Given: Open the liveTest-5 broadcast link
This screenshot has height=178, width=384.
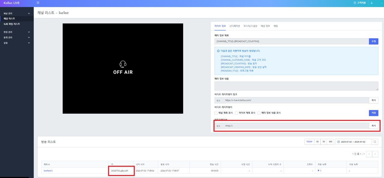Looking at the screenshot, I should (x=48, y=171).
